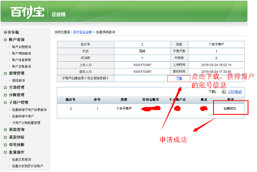Open 批量新增子商户结果查询 page
This screenshot has height=172, width=257.
click(29, 109)
